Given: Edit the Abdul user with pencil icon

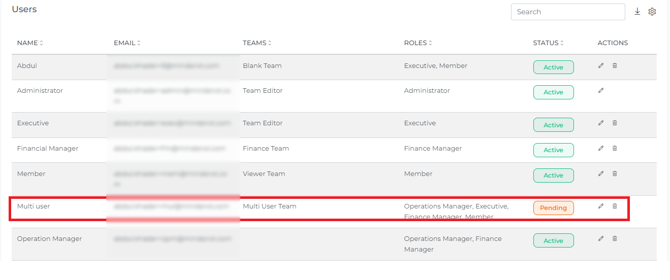Looking at the screenshot, I should [x=601, y=65].
